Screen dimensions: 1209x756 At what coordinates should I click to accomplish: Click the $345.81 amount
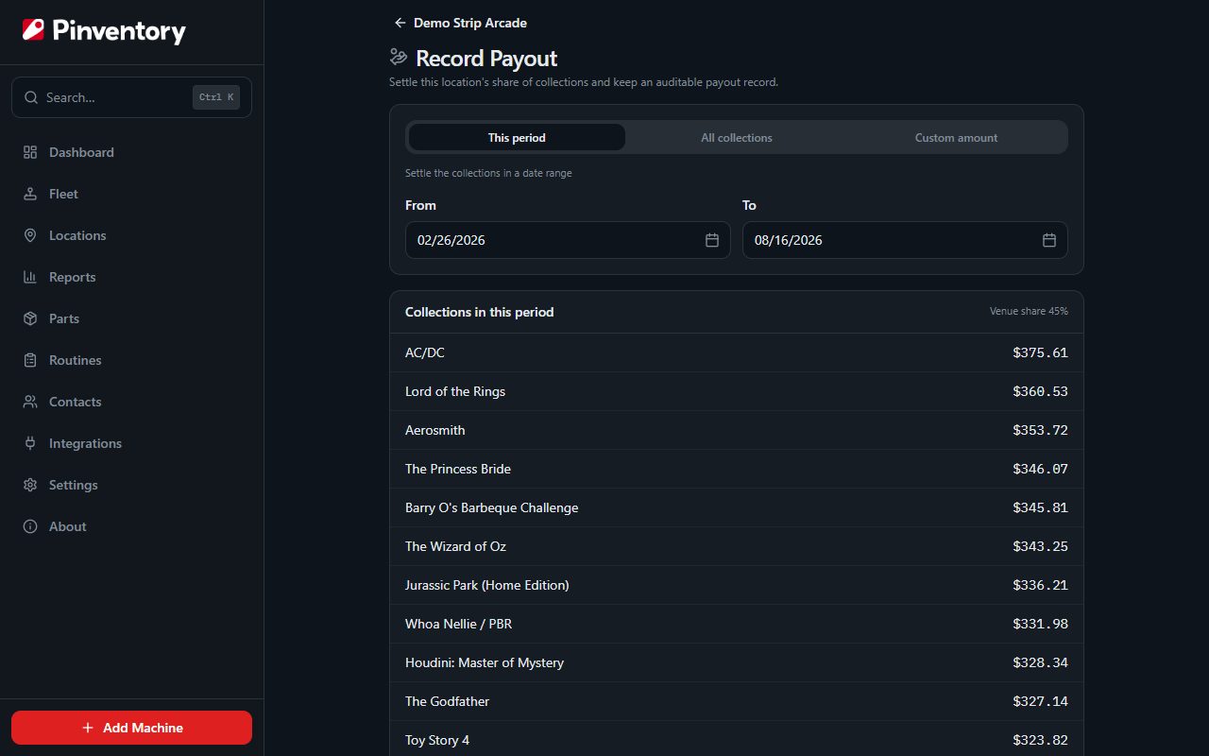1040,507
